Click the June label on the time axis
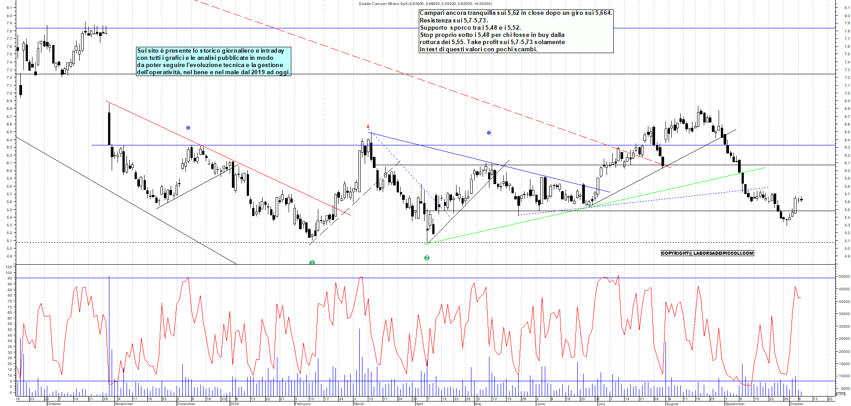 click(540, 404)
